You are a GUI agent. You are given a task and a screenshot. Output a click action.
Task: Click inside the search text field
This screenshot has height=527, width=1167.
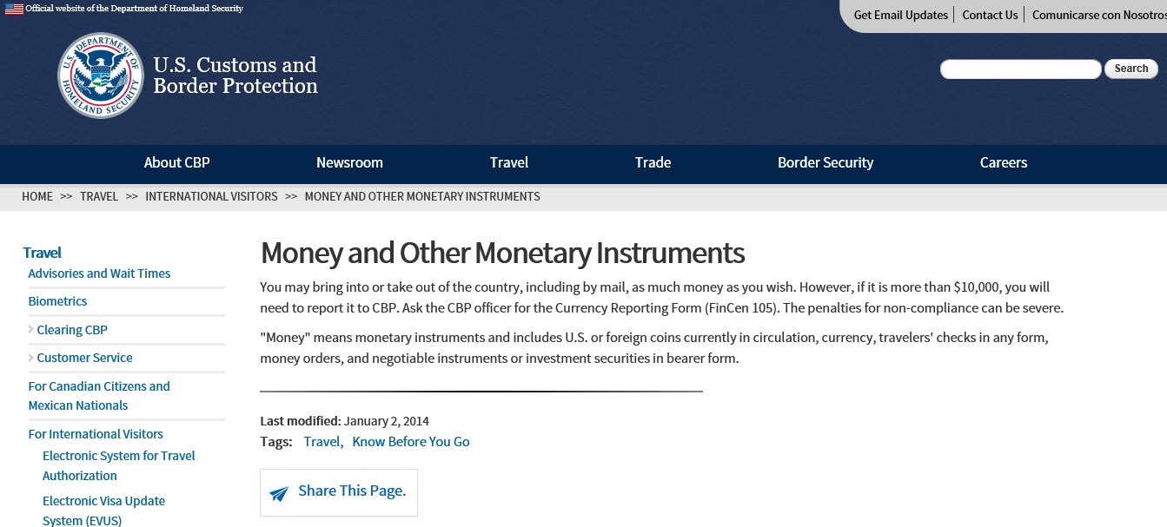(x=1020, y=69)
